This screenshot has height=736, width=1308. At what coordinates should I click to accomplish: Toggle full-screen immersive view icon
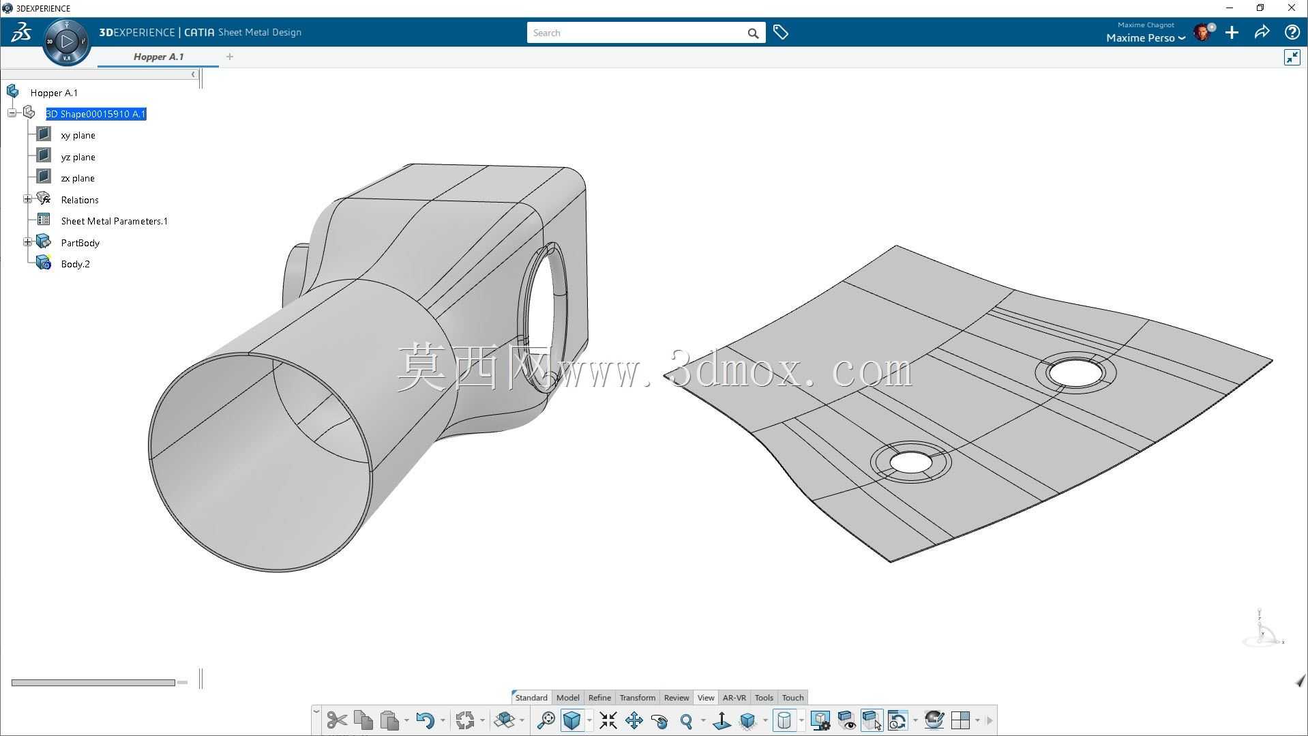[x=1292, y=57]
